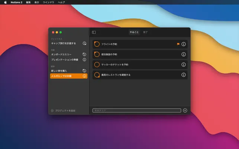Toggle the sidebar panel icon
The width and height of the screenshot is (239, 149).
tap(94, 32)
